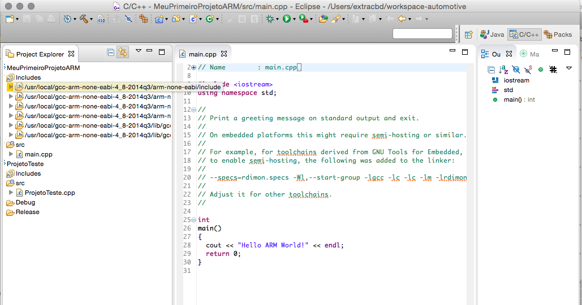Click the hammer Build icon

point(84,19)
